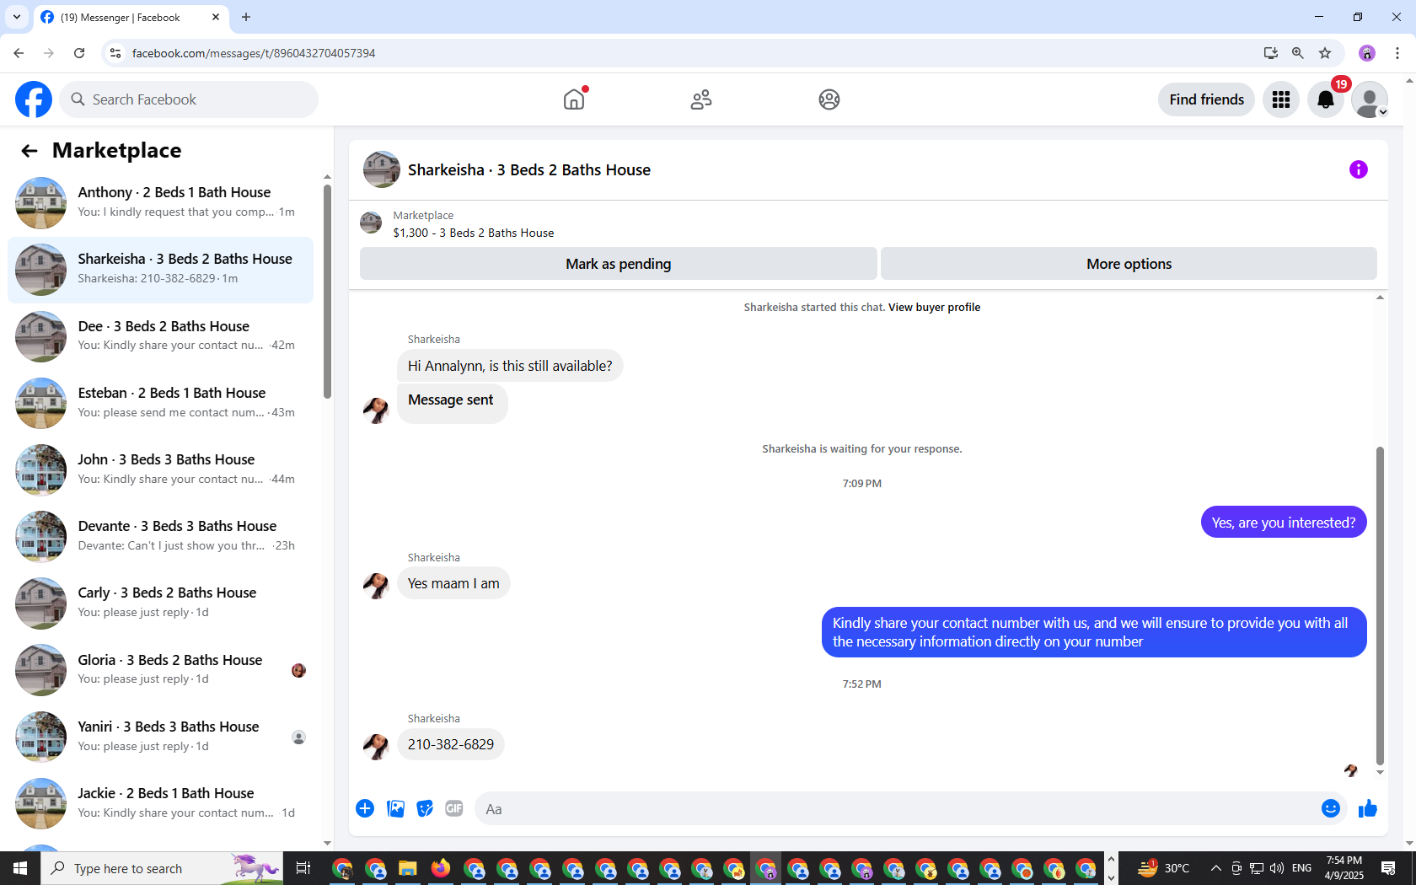1416x885 pixels.
Task: Close the Messenger browser tab
Action: [x=216, y=17]
